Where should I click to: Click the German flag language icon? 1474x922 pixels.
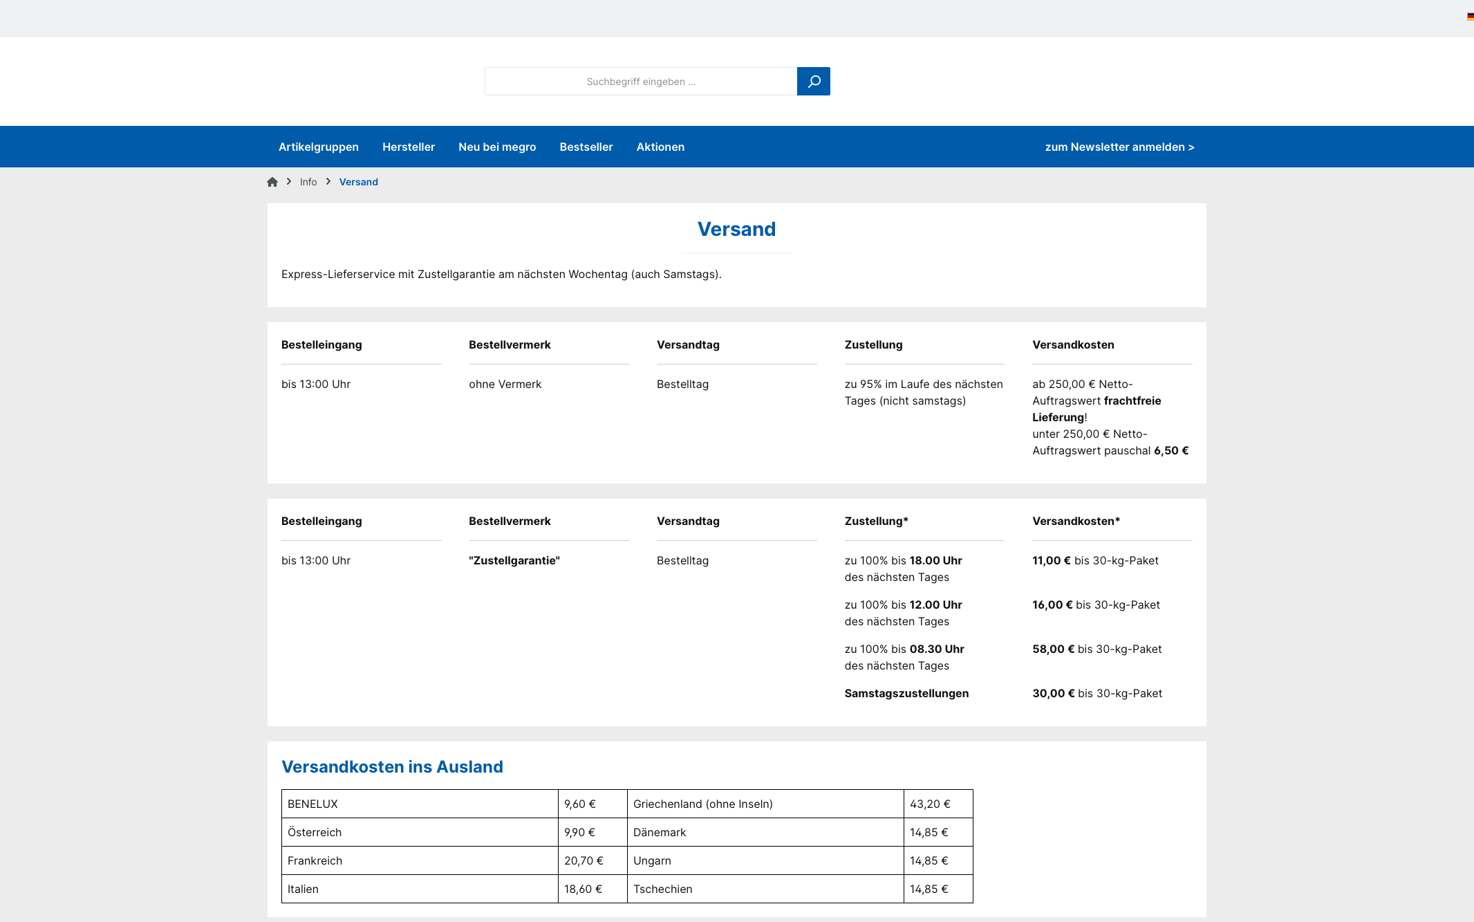pyautogui.click(x=1470, y=17)
